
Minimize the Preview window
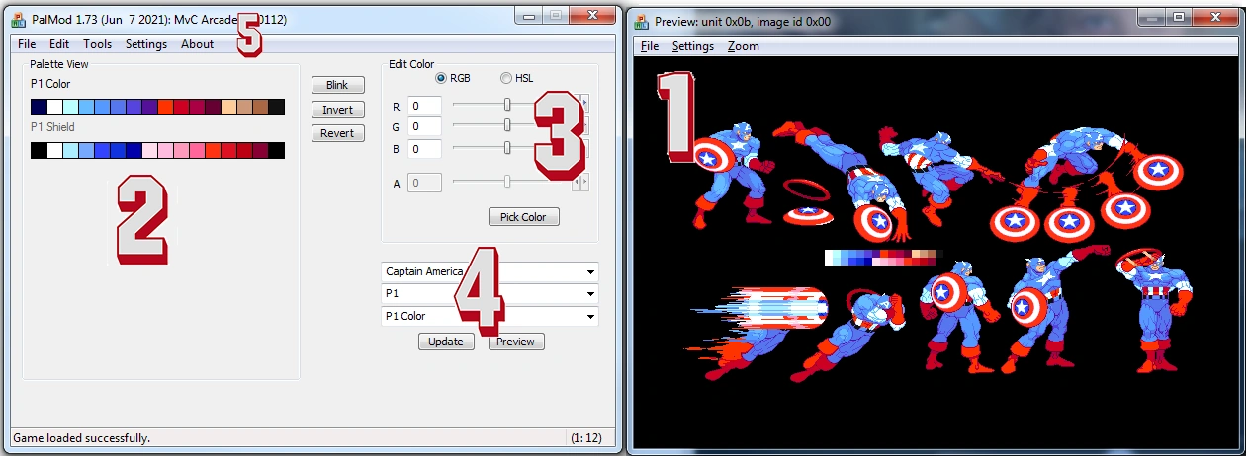coord(1151,17)
